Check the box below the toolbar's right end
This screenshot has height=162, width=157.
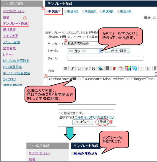156,74
